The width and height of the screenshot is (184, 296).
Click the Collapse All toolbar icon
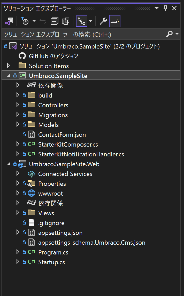[54, 21]
